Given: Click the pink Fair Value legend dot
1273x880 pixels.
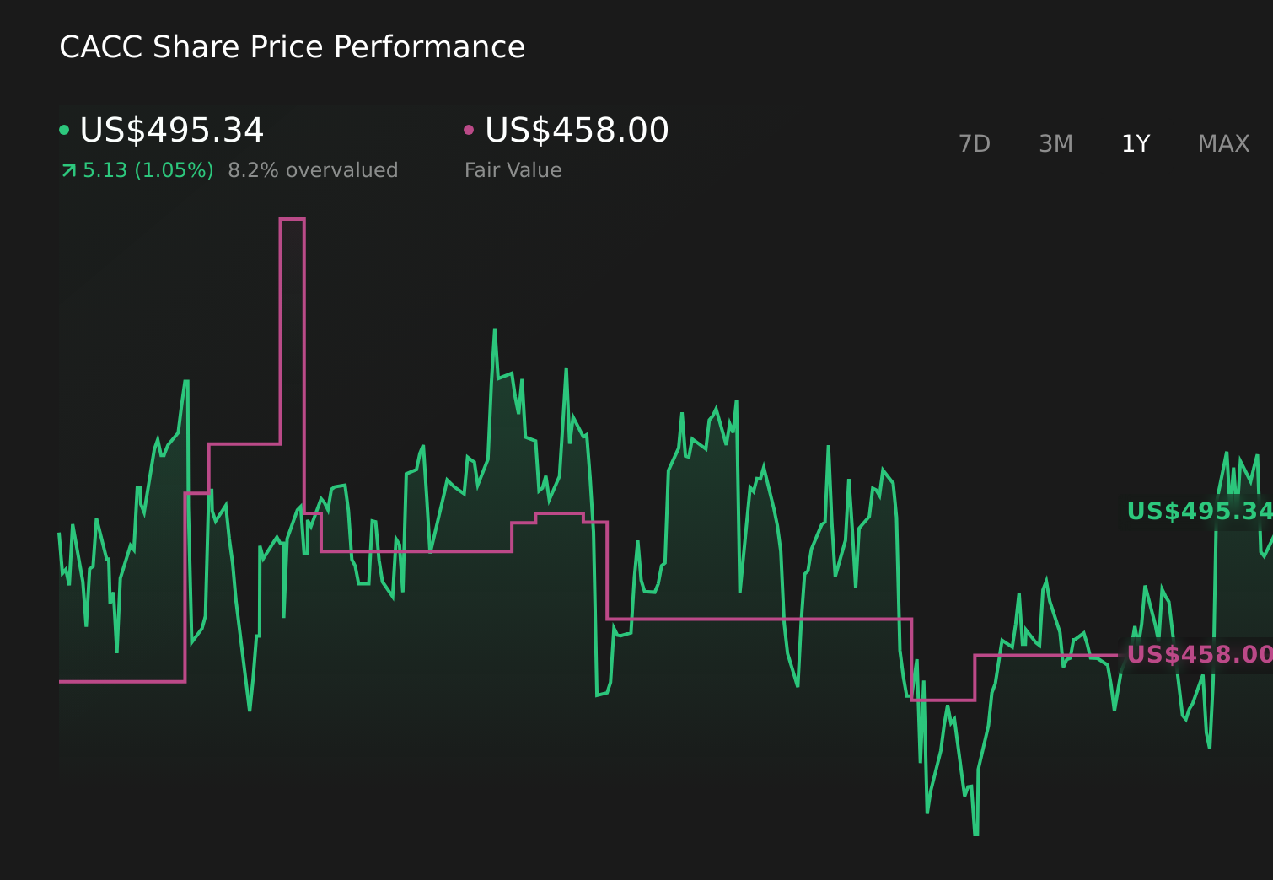Looking at the screenshot, I should pyautogui.click(x=470, y=129).
